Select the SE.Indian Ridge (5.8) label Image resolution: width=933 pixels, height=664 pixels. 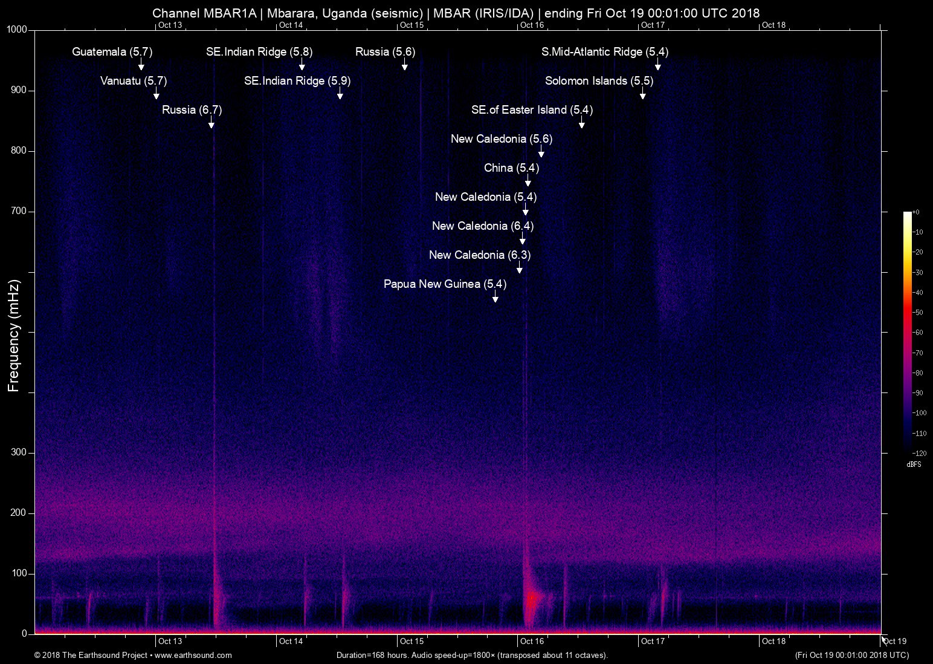pyautogui.click(x=259, y=51)
